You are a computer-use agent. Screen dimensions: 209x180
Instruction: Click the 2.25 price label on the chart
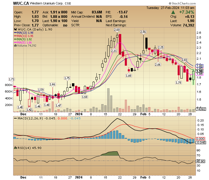(x=161, y=47)
